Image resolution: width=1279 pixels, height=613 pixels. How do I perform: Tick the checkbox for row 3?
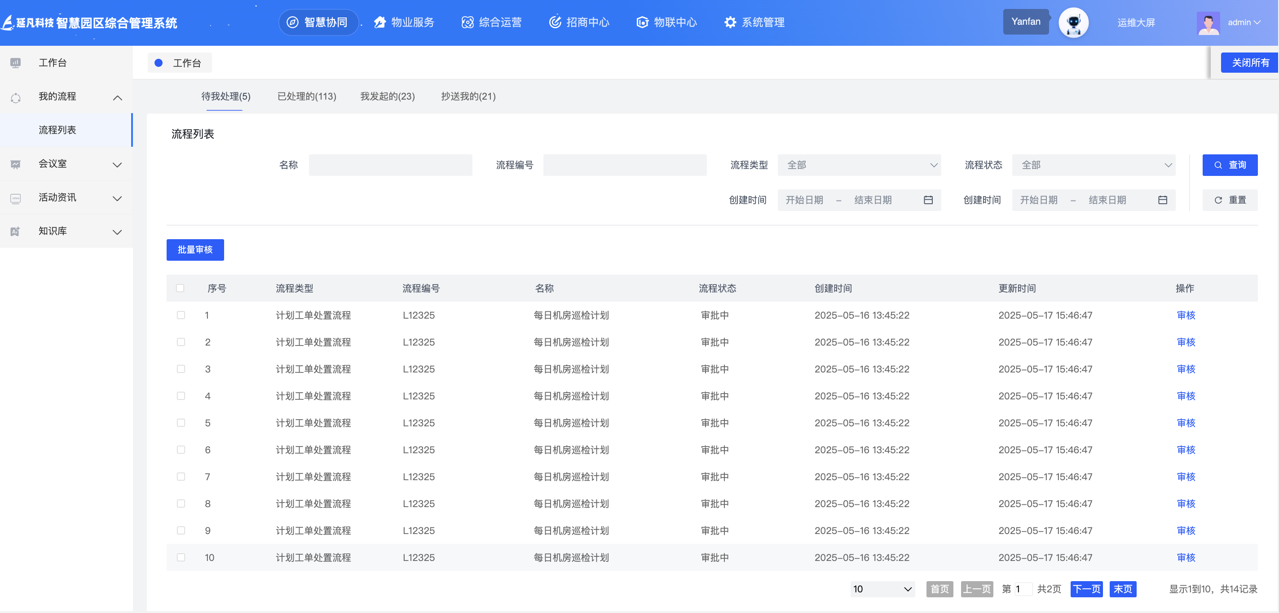(x=181, y=369)
